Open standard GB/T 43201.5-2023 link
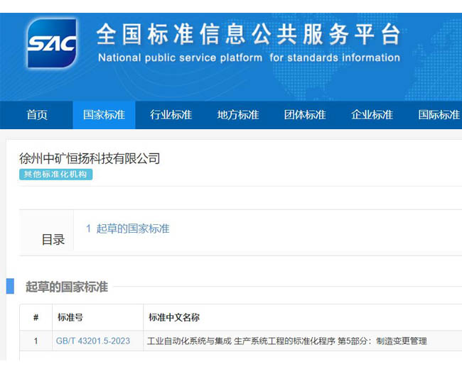The image size is (462, 369). tap(93, 341)
